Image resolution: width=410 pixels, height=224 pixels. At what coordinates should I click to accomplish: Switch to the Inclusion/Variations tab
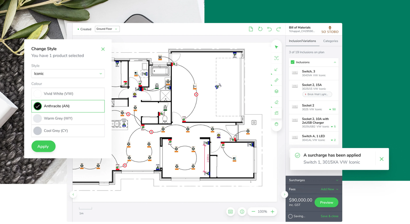[302, 41]
